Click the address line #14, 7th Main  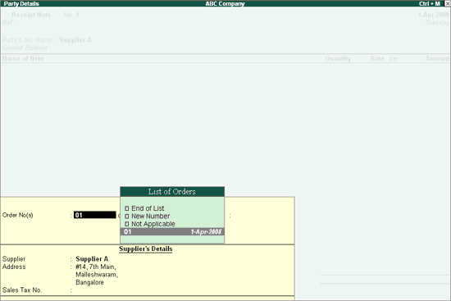coord(96,267)
